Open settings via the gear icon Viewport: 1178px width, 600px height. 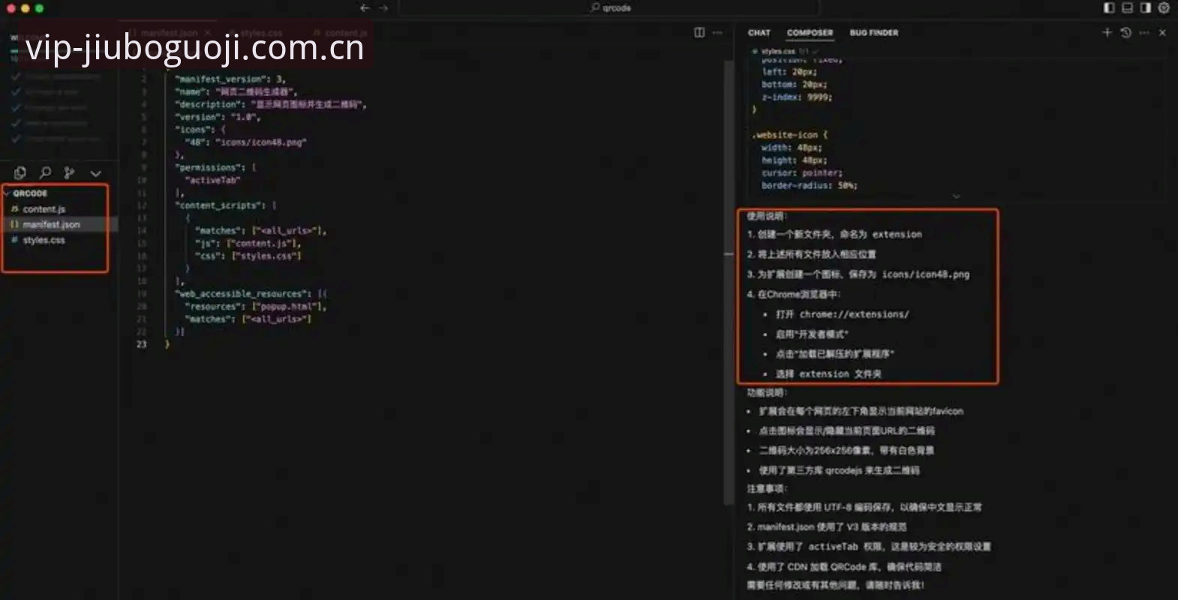1164,8
